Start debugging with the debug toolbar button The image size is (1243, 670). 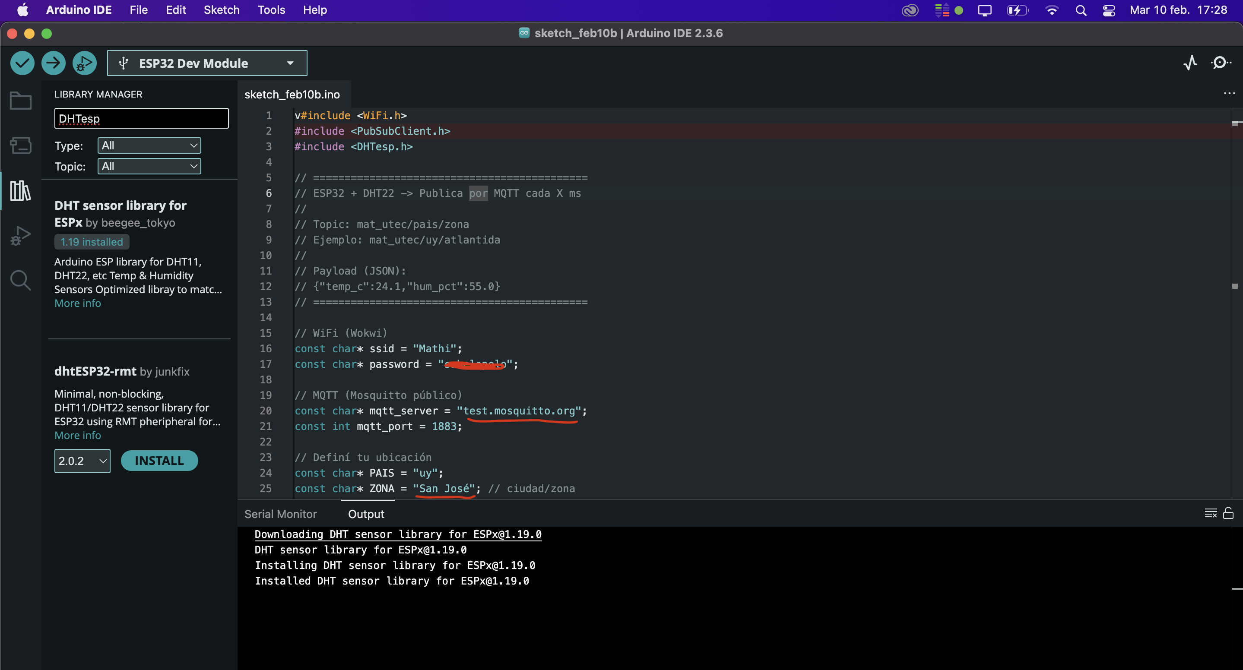85,63
